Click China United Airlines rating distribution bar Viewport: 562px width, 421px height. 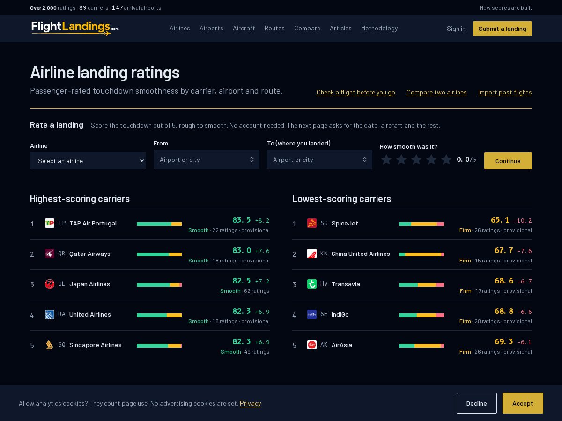point(421,254)
